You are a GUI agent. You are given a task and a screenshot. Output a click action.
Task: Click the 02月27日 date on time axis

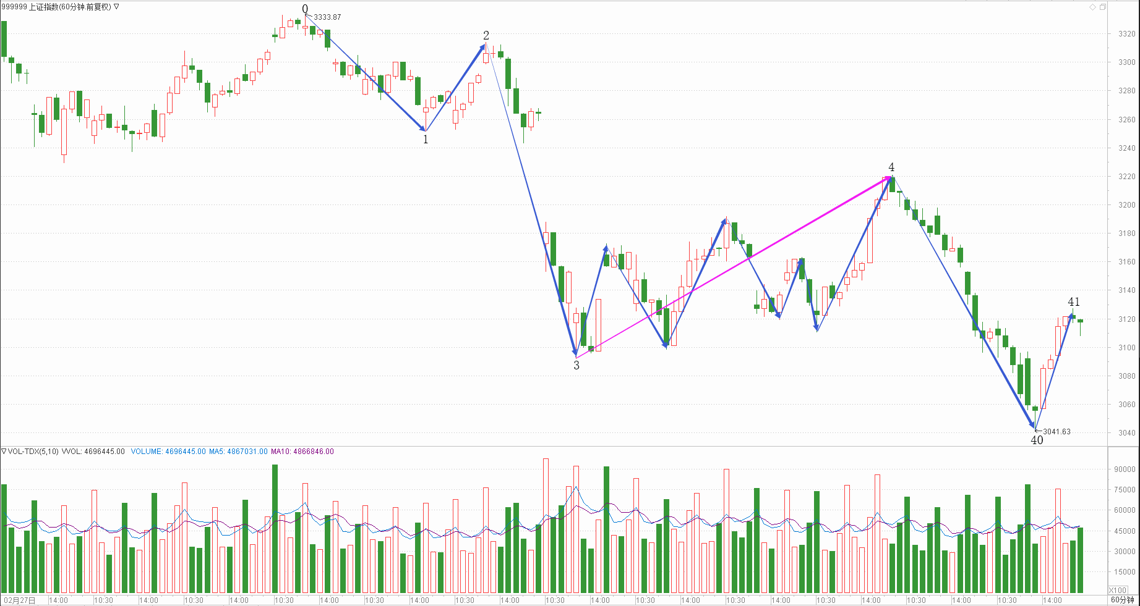coord(20,600)
